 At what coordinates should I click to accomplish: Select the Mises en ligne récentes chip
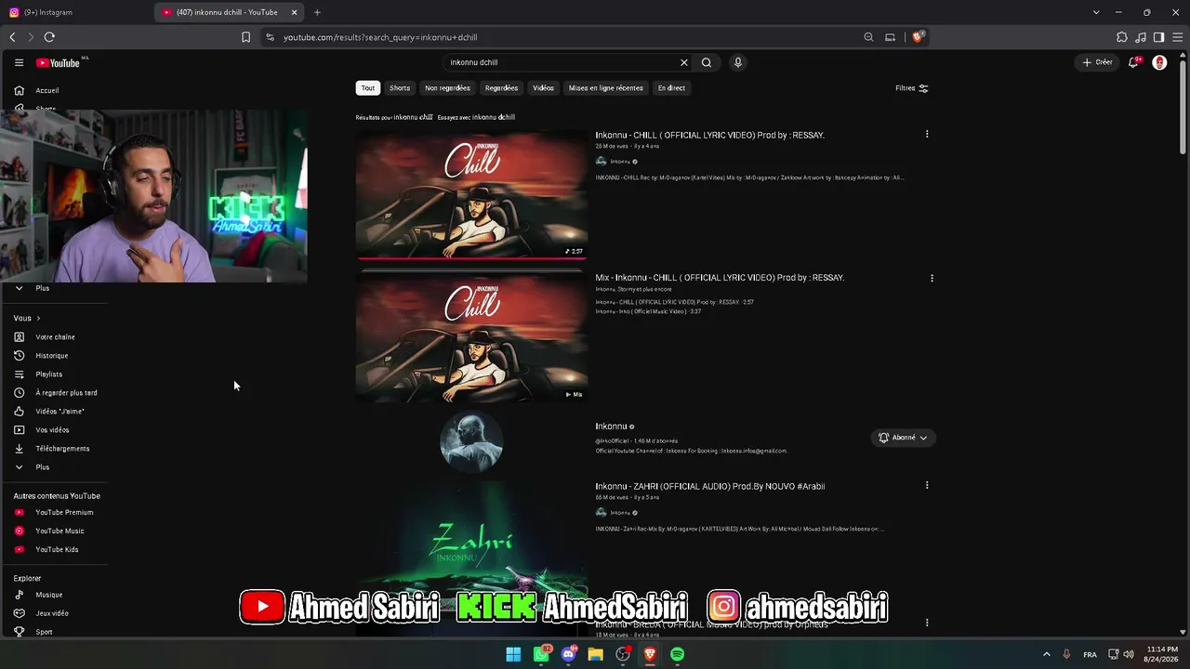pos(606,88)
